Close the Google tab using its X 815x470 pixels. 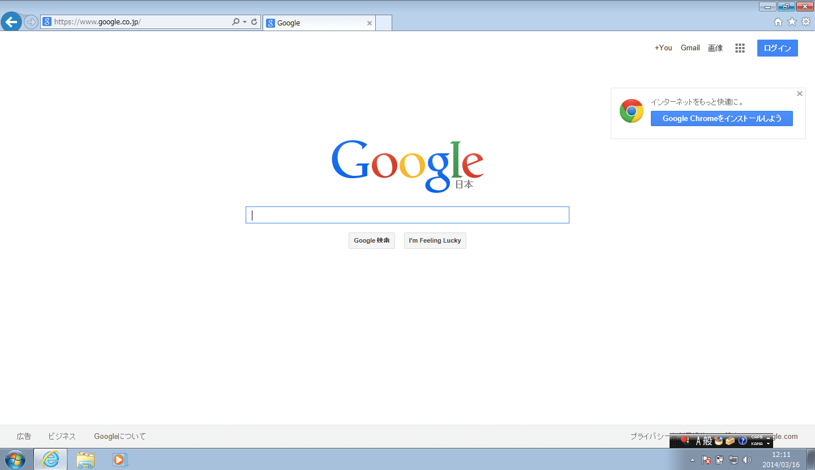pos(370,23)
